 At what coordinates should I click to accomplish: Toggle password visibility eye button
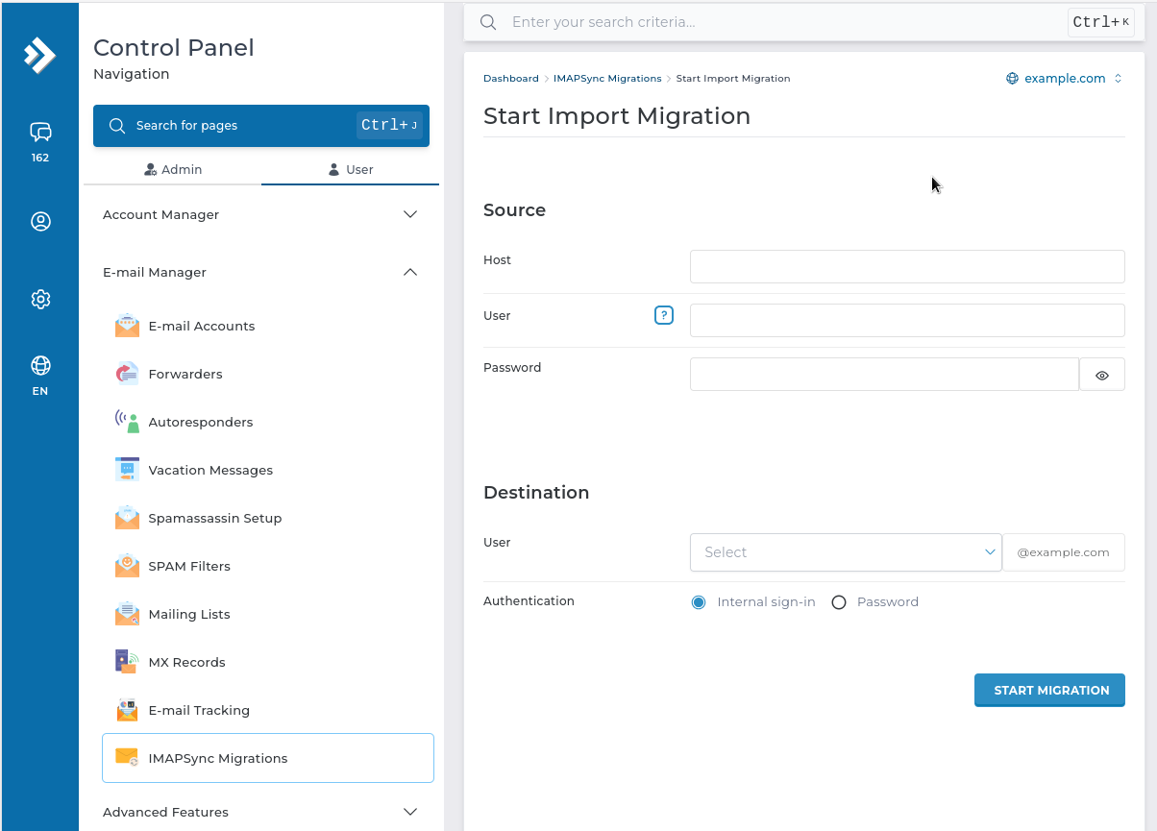pos(1101,376)
